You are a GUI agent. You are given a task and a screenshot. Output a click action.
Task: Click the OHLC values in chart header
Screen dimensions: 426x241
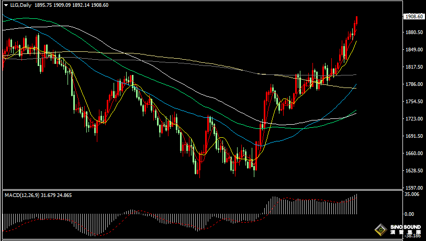click(x=72, y=5)
